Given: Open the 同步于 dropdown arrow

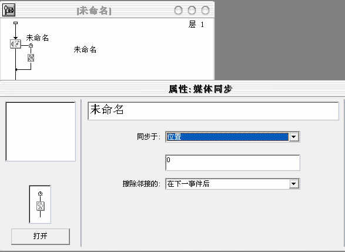Looking at the screenshot, I should (293, 137).
